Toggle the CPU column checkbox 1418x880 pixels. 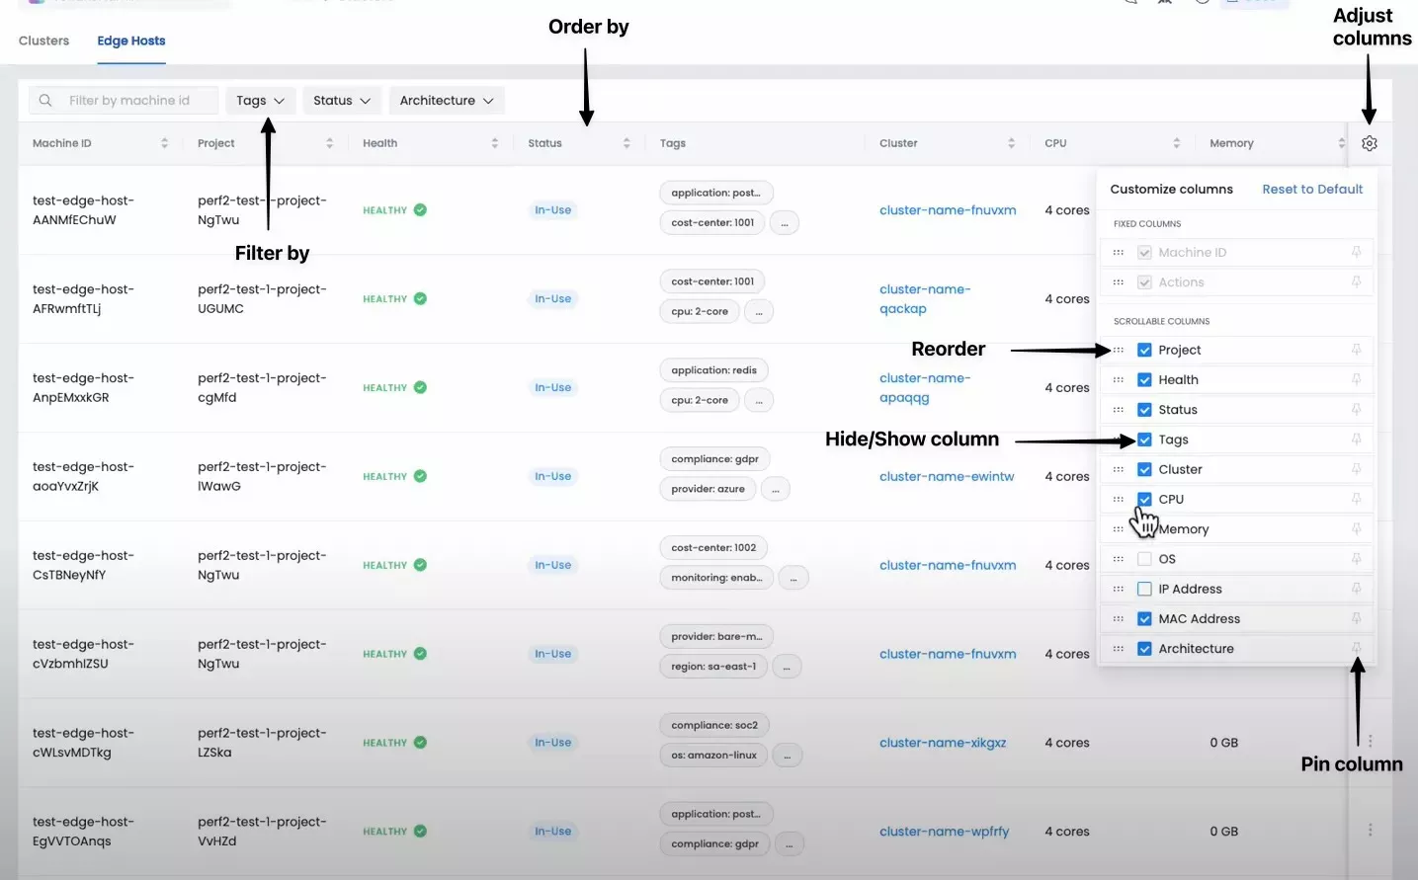click(1144, 499)
